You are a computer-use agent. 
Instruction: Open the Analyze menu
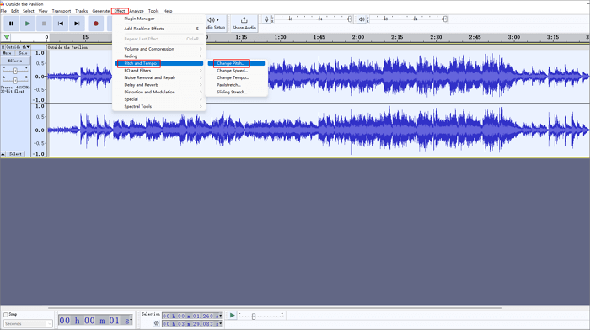coord(137,11)
